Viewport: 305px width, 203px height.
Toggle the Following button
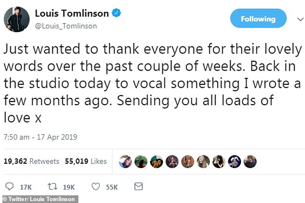[258, 19]
